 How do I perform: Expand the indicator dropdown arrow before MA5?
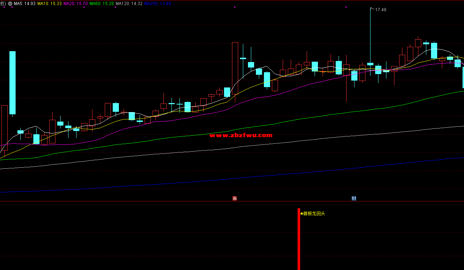click(x=10, y=3)
